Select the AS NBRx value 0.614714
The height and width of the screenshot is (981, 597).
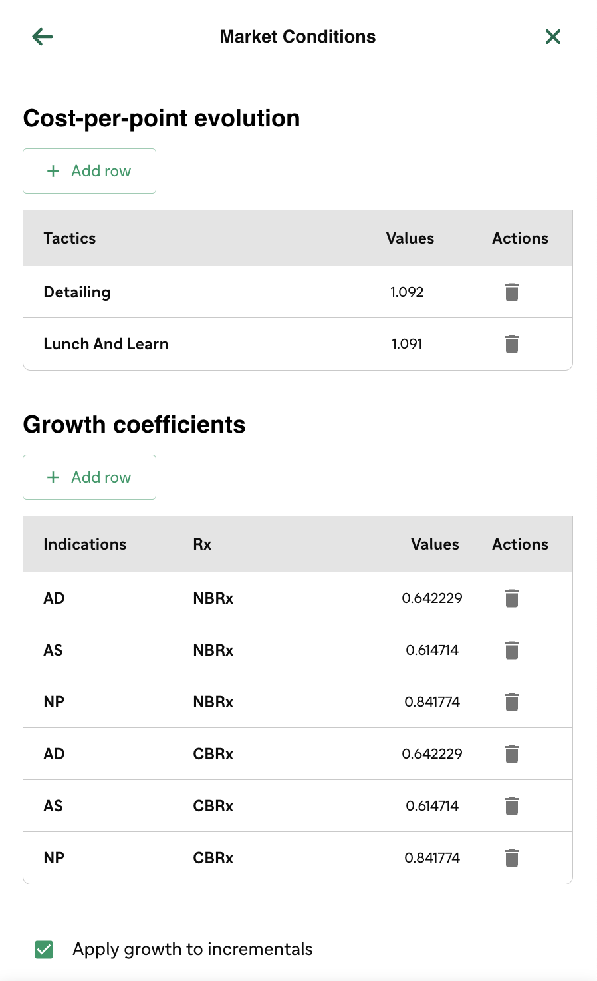[432, 650]
